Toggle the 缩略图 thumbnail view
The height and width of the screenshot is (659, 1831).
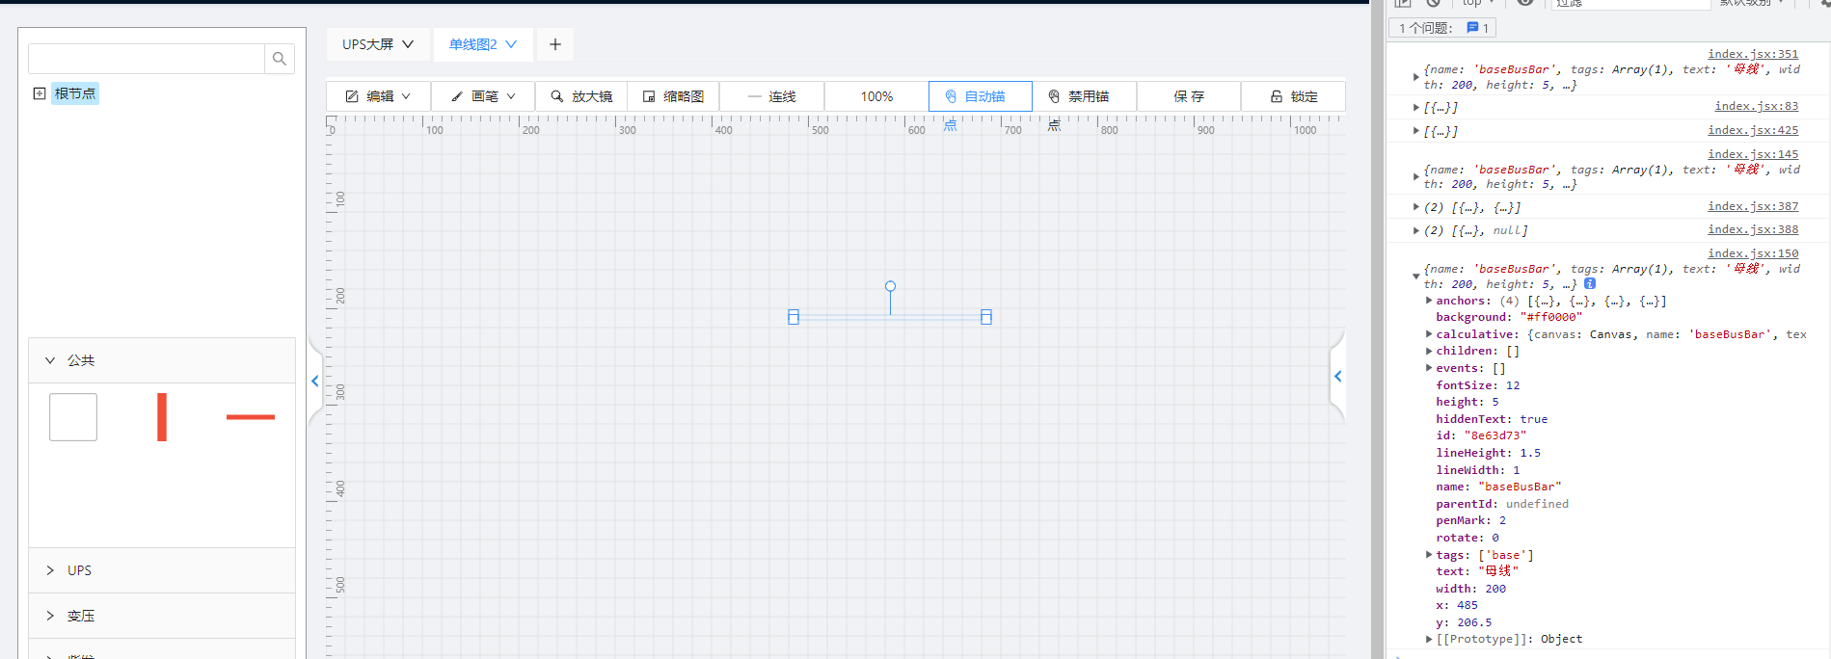[x=673, y=96]
